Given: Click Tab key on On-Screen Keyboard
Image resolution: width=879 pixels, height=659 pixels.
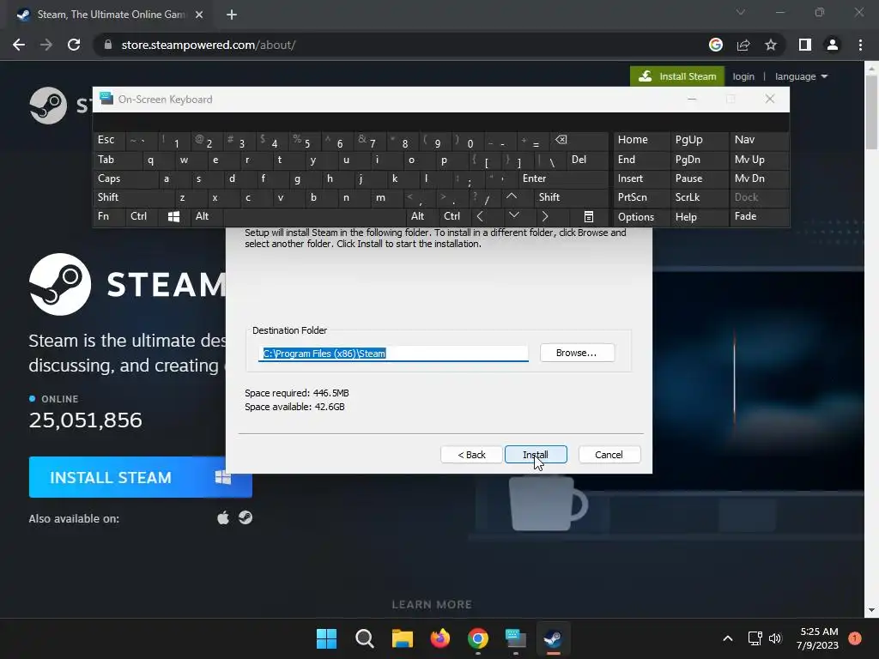Looking at the screenshot, I should [x=113, y=160].
